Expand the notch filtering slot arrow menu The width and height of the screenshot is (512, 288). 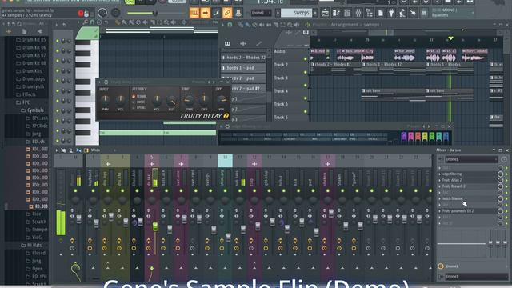tap(439, 199)
